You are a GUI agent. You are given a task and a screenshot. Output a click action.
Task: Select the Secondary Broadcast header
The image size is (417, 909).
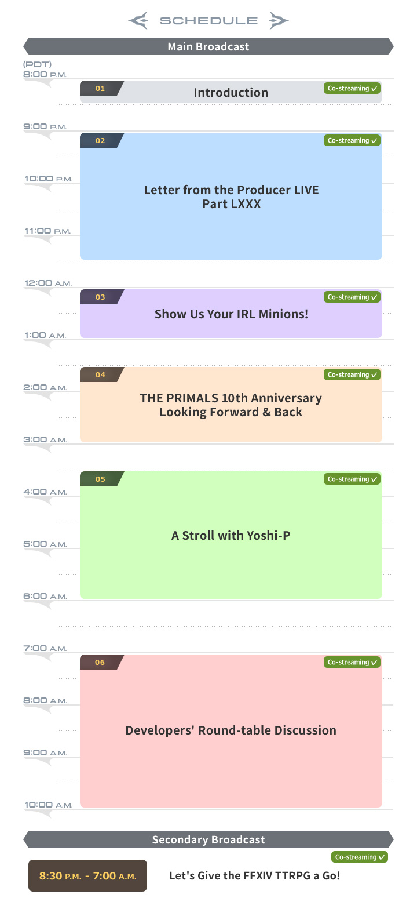click(209, 840)
